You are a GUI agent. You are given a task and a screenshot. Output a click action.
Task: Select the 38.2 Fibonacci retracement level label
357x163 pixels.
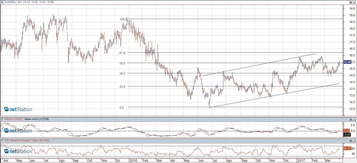122,73
